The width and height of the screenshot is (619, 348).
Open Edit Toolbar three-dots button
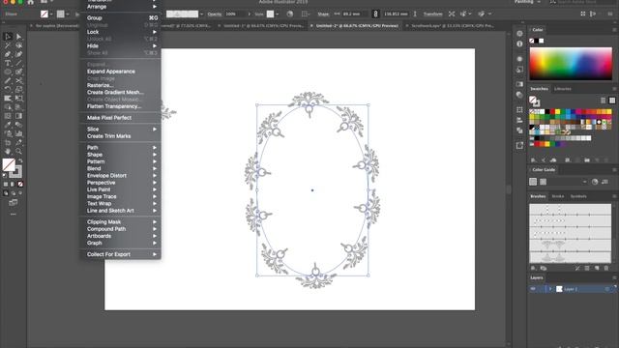click(13, 215)
